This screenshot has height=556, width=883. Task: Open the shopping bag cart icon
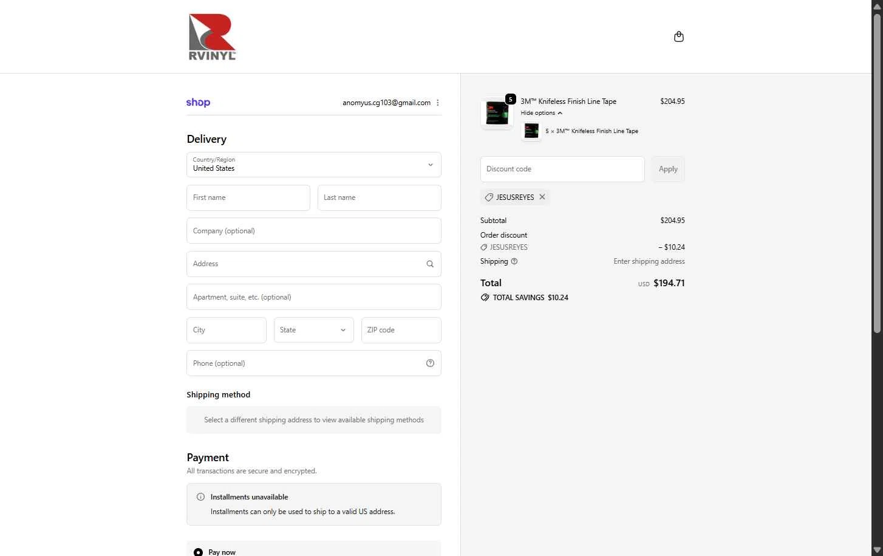coord(679,36)
